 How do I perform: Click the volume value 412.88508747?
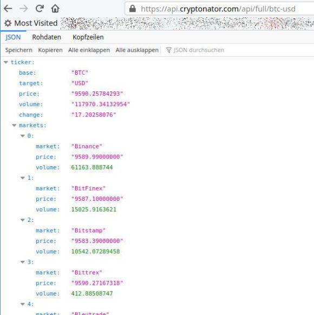click(x=92, y=293)
